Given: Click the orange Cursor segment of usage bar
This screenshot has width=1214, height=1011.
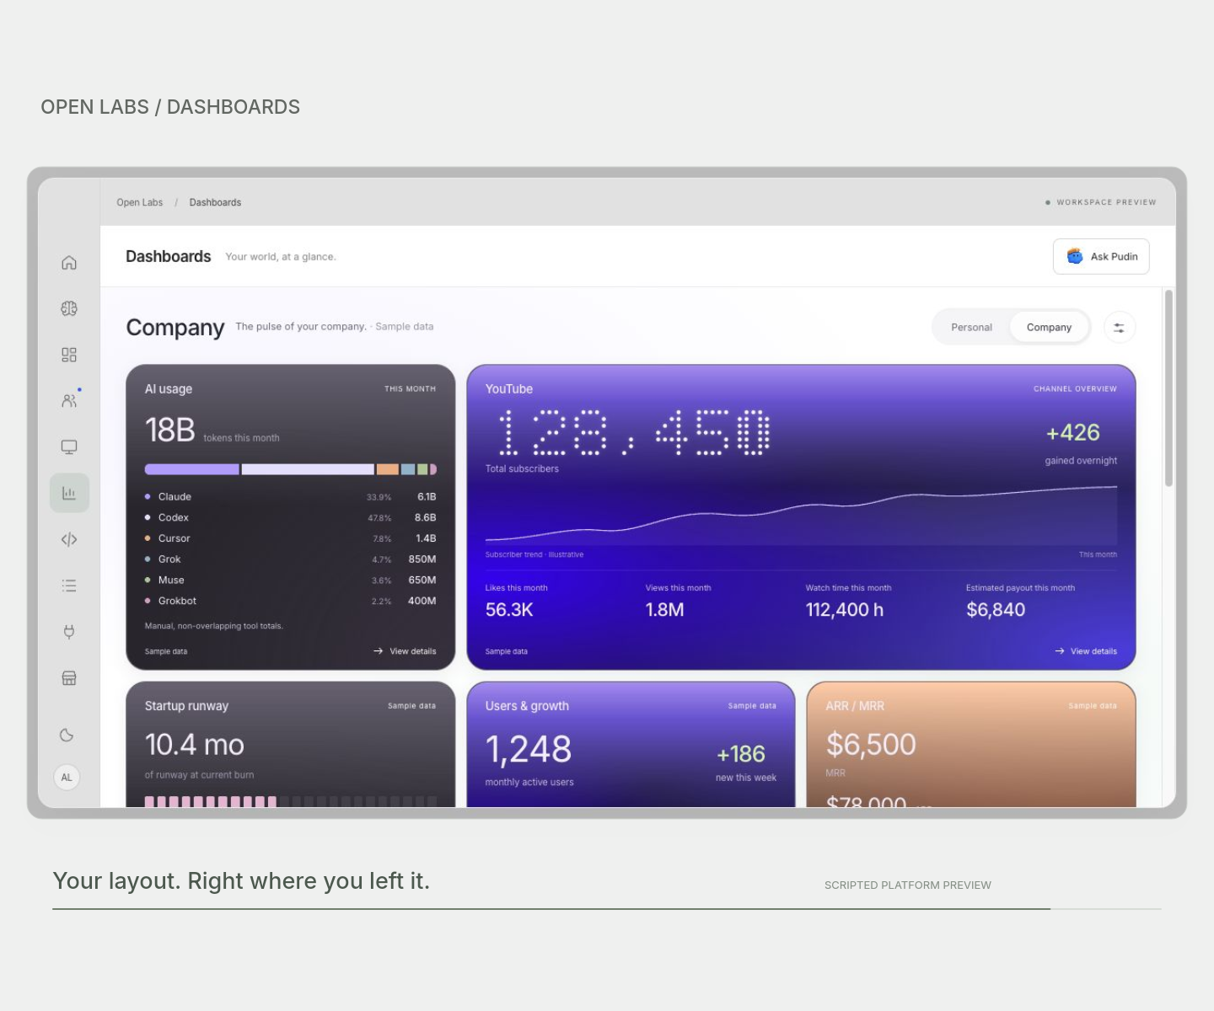Looking at the screenshot, I should [x=387, y=469].
